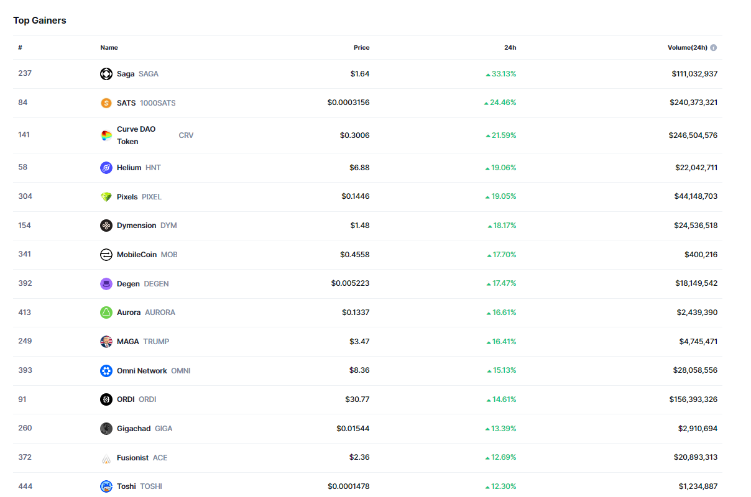Click the Dymension coin logo
Viewport: 751px width, 497px height.
pyautogui.click(x=106, y=226)
